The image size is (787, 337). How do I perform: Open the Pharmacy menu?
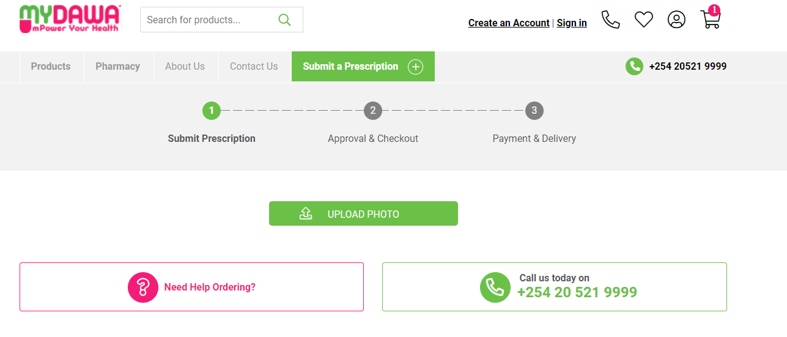pyautogui.click(x=117, y=67)
